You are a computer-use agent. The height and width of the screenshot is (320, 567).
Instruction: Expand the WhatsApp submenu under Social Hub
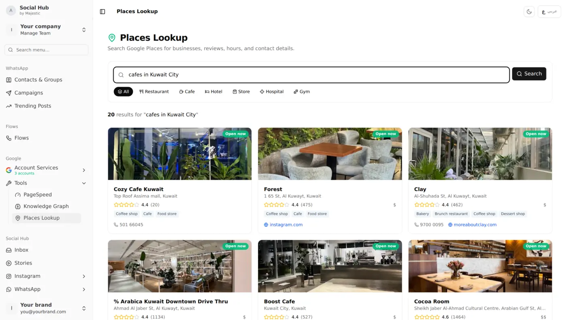tap(47, 289)
